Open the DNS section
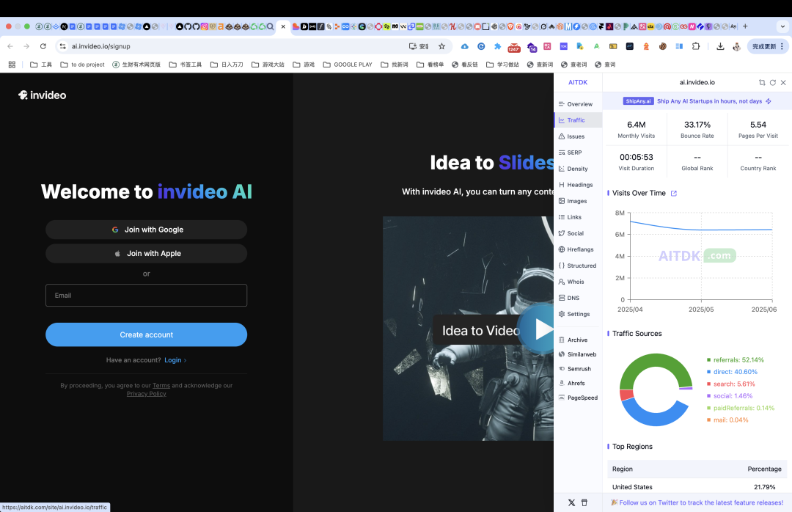Screen dimensions: 792x512 (578, 299)
